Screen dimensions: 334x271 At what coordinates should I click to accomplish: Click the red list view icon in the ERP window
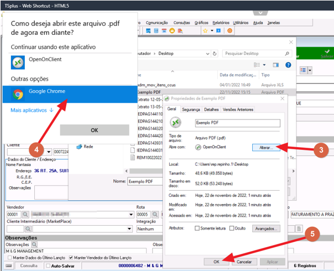tap(303, 70)
